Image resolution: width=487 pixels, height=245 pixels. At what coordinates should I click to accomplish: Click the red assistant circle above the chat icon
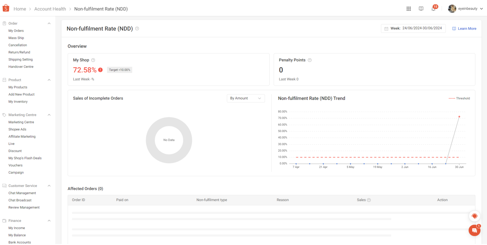(x=474, y=216)
